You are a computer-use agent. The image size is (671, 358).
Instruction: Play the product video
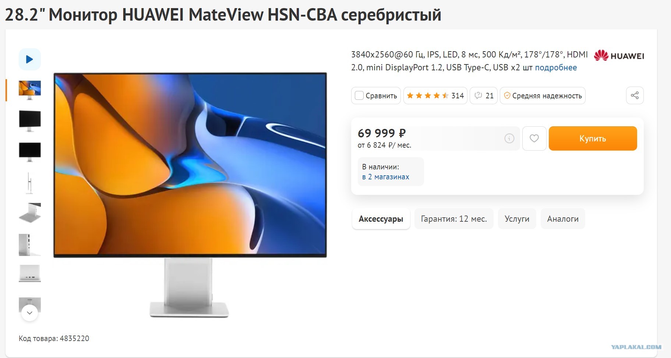click(x=29, y=59)
